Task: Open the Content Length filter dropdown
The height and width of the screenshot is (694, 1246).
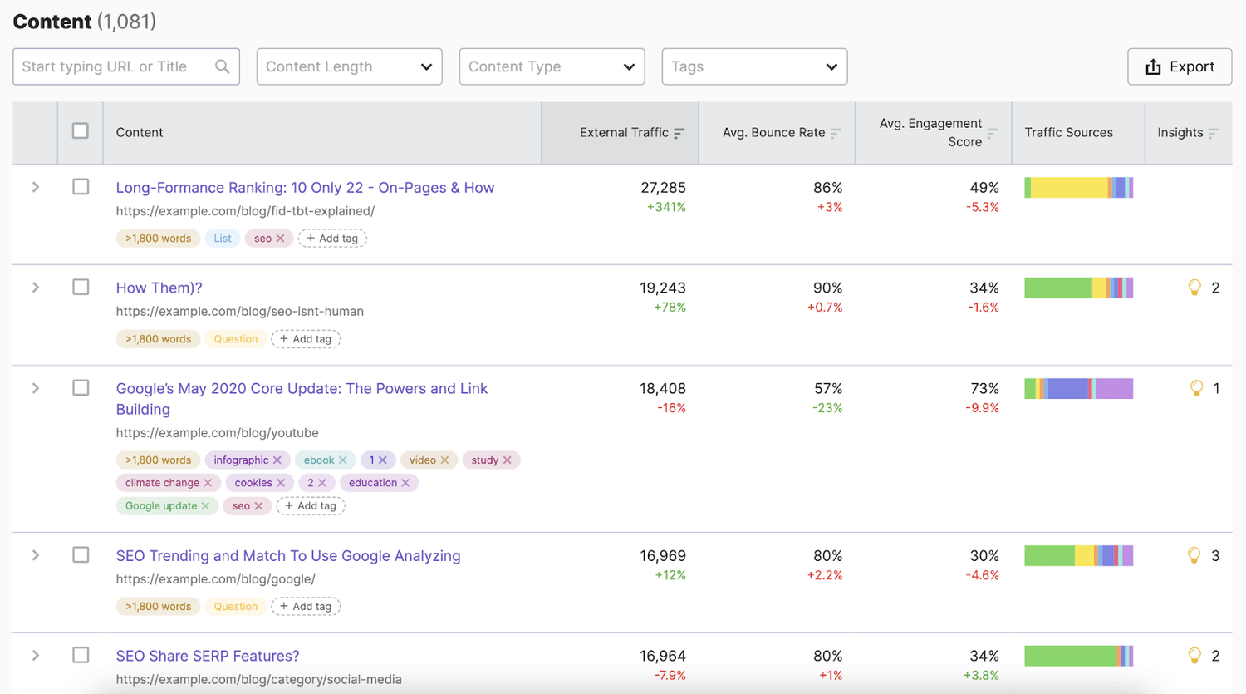Action: 349,66
